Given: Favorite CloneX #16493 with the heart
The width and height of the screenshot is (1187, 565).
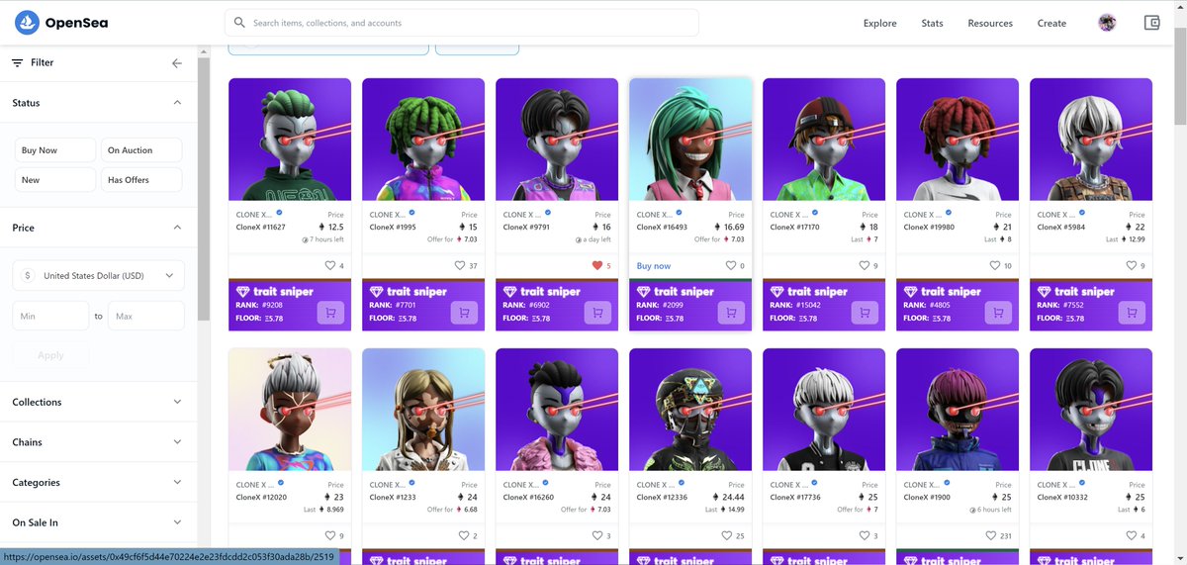Looking at the screenshot, I should pyautogui.click(x=730, y=265).
